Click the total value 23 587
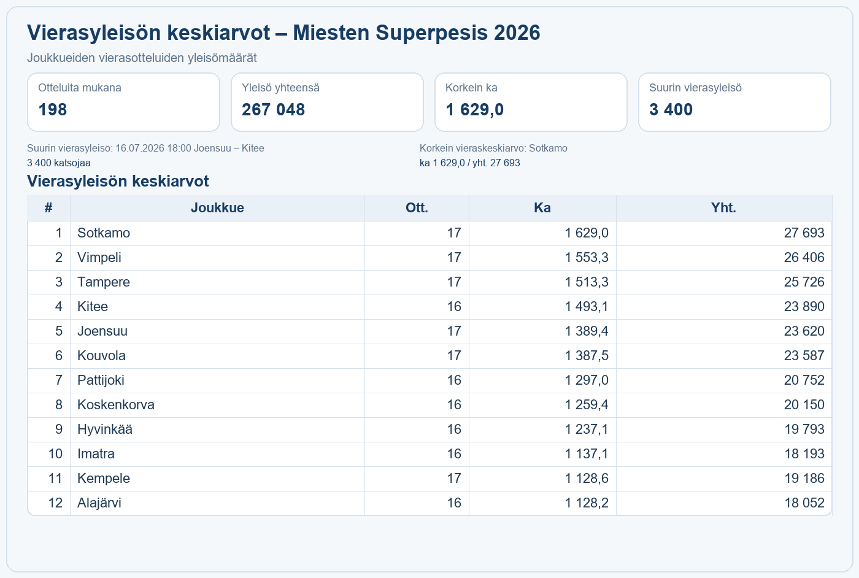 coord(804,356)
